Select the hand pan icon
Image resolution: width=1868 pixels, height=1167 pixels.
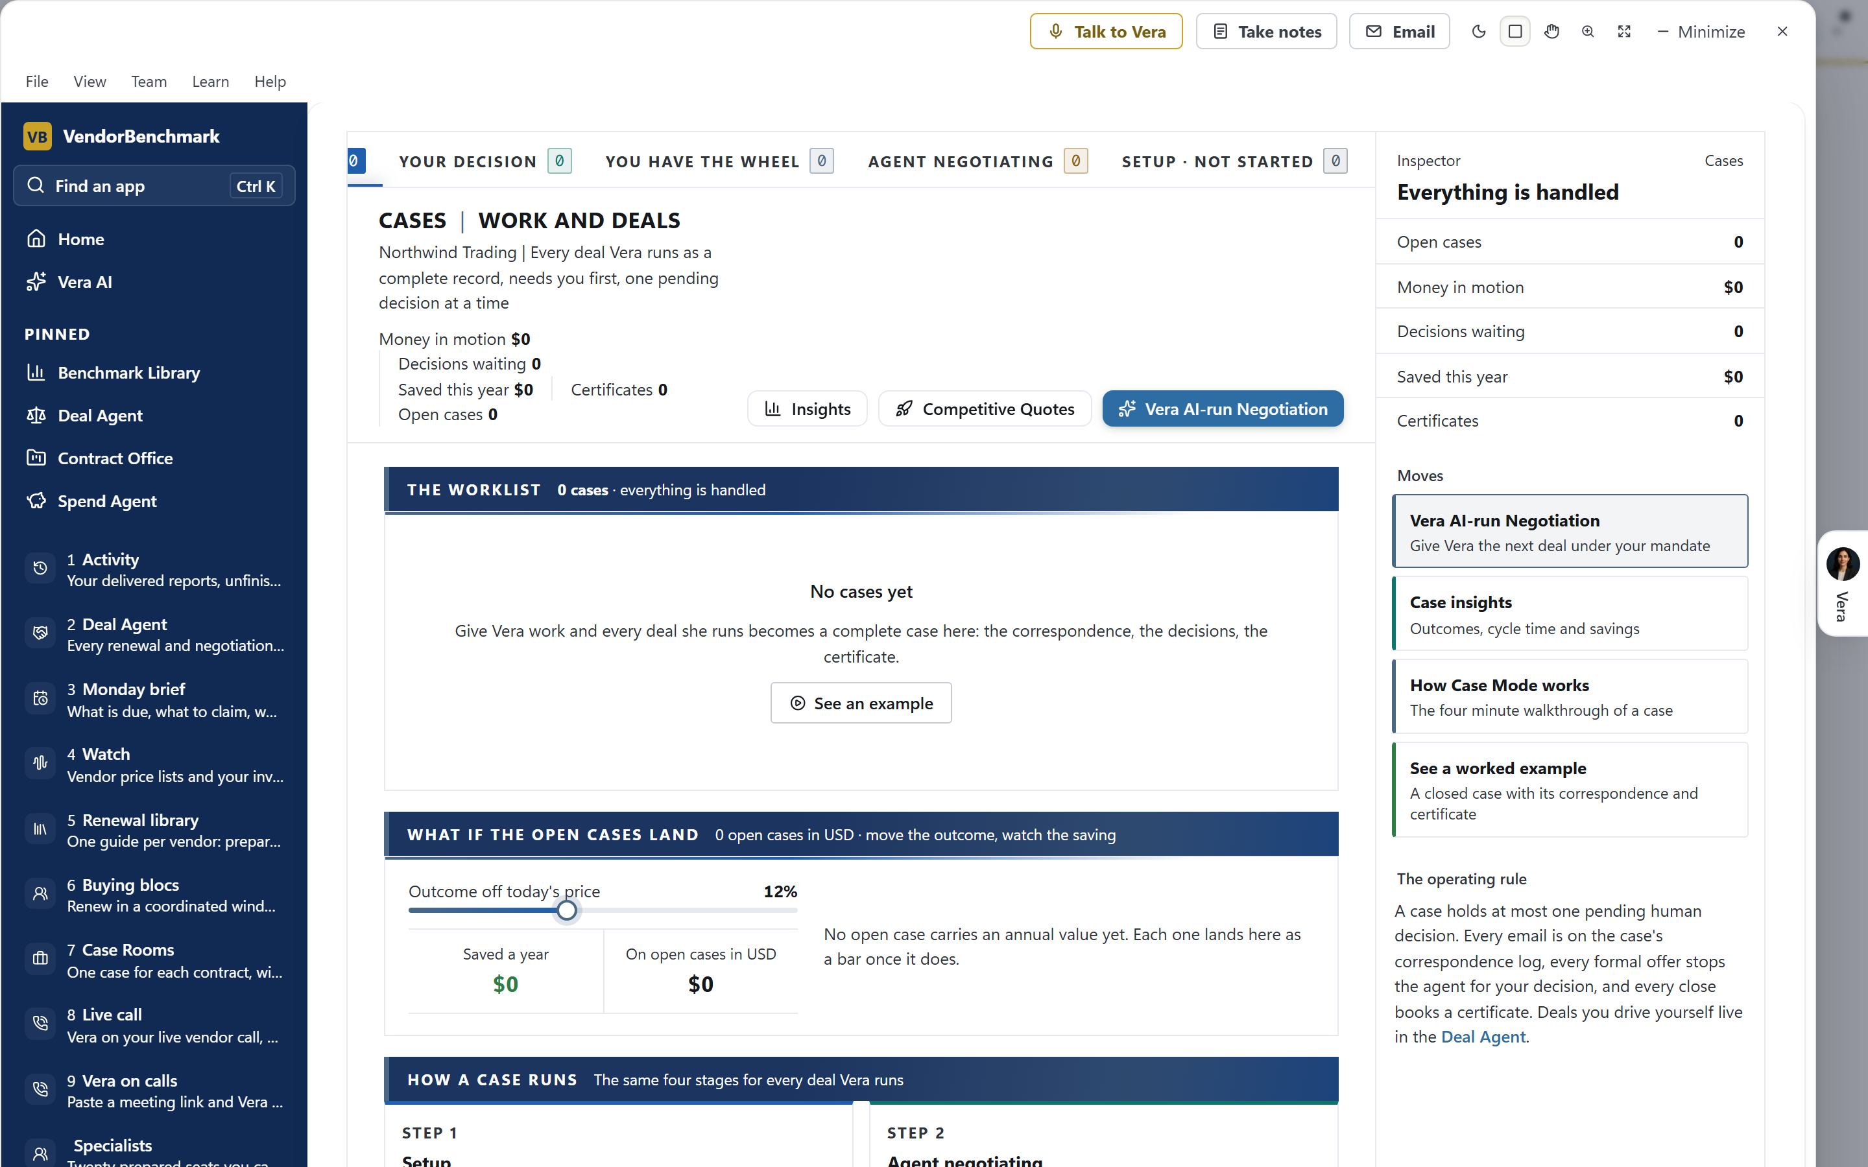[x=1551, y=32]
